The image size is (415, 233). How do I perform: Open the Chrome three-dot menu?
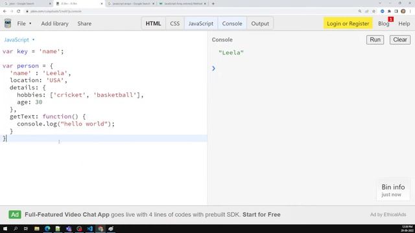coord(410,11)
